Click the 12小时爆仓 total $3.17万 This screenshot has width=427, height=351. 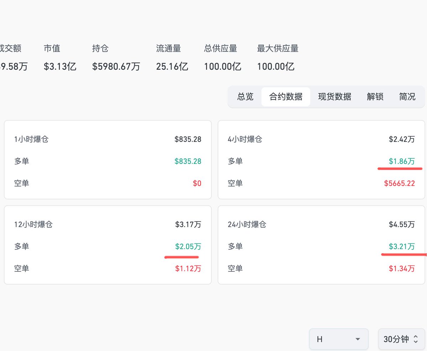click(188, 225)
